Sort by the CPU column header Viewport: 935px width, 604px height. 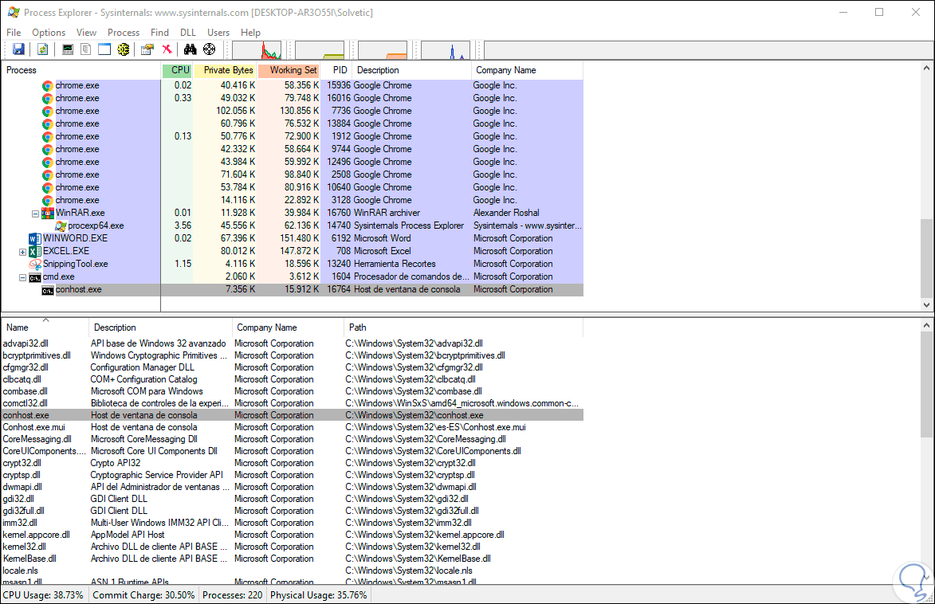[177, 70]
